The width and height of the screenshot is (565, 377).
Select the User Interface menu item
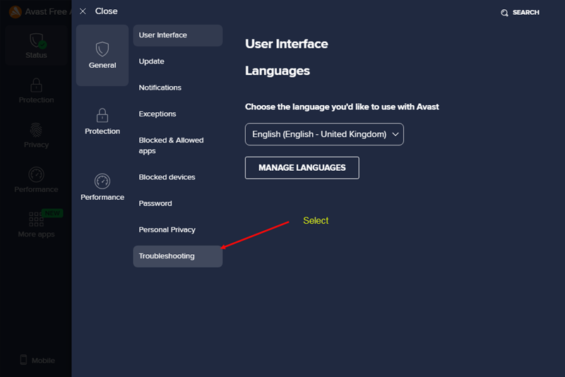coord(177,35)
